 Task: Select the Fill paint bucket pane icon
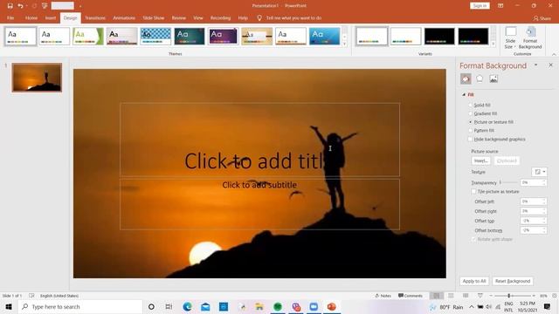(466, 78)
